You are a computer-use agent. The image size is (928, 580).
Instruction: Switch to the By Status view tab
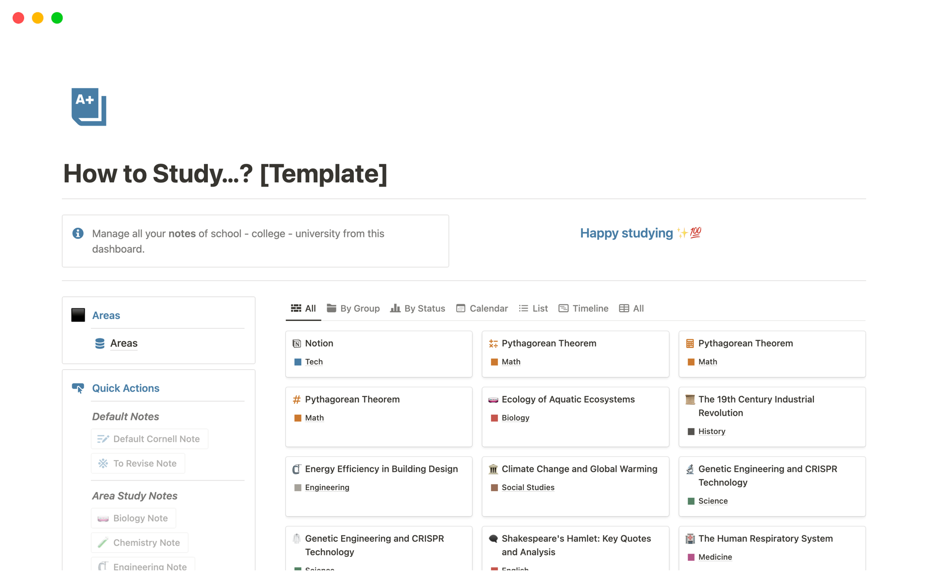pyautogui.click(x=418, y=308)
